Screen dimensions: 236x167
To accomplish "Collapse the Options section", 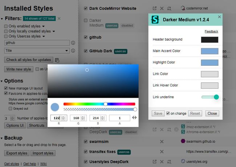I will point(2,81).
